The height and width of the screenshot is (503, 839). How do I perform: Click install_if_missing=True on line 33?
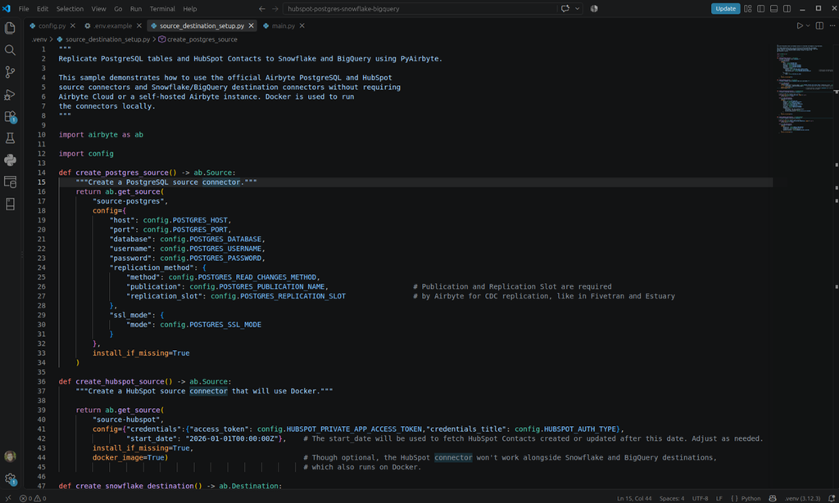pyautogui.click(x=141, y=353)
